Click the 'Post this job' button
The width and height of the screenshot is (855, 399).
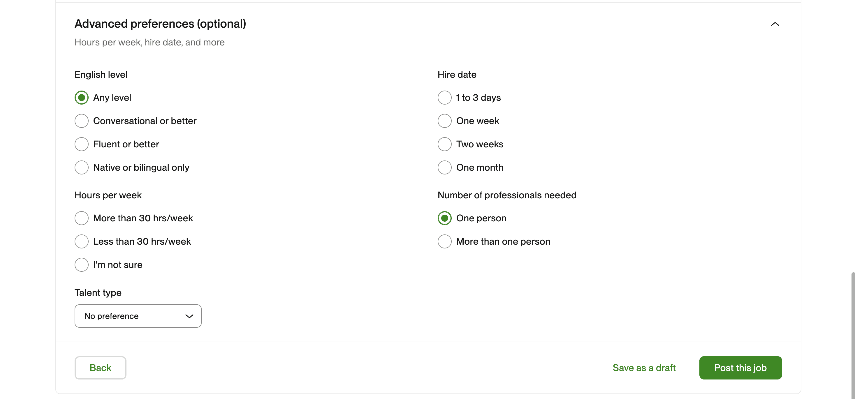point(740,367)
